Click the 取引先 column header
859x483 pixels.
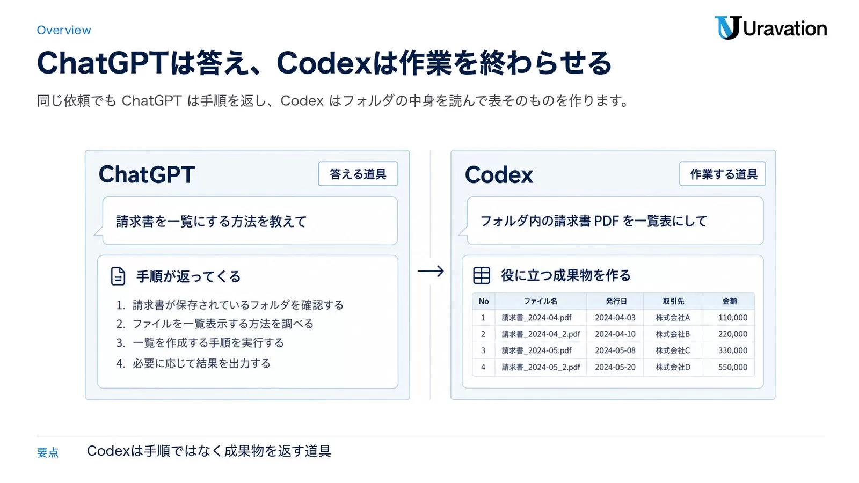673,301
